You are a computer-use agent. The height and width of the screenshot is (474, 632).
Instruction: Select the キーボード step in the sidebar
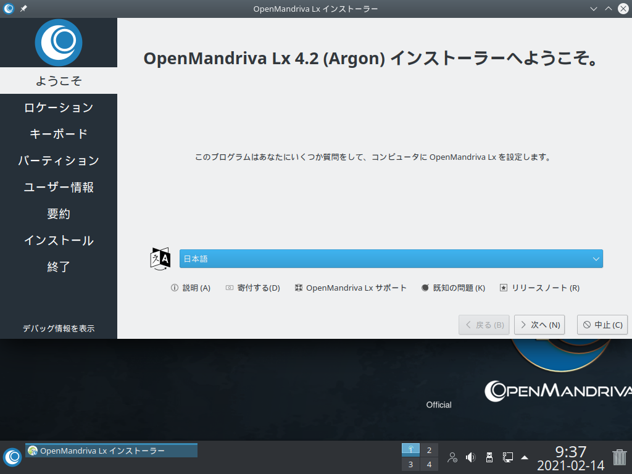[59, 134]
